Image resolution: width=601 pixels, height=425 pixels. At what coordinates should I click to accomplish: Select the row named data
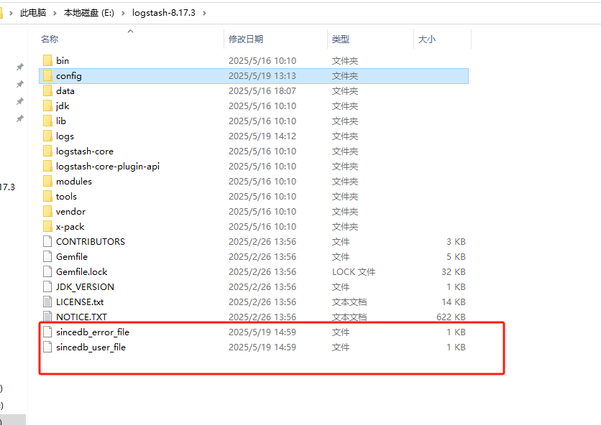pos(254,90)
